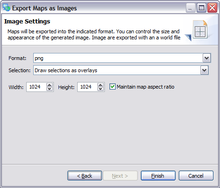
Task: Focus the Width value field
Action: tap(37, 87)
